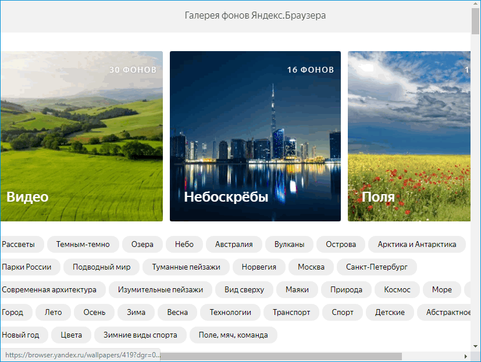Pick the Арктика и Антарктика tag
The width and height of the screenshot is (481, 362).
[x=416, y=245]
